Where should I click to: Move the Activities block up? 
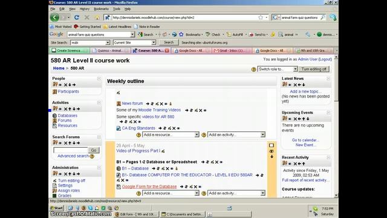click(x=70, y=109)
